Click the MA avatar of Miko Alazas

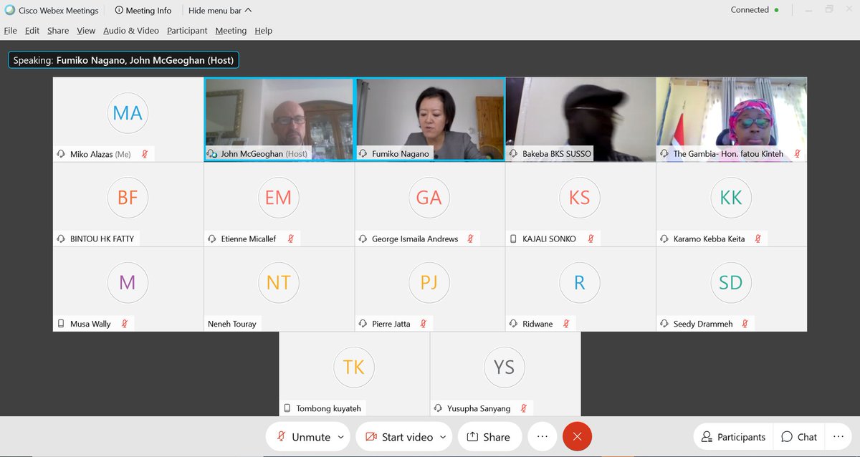point(128,112)
